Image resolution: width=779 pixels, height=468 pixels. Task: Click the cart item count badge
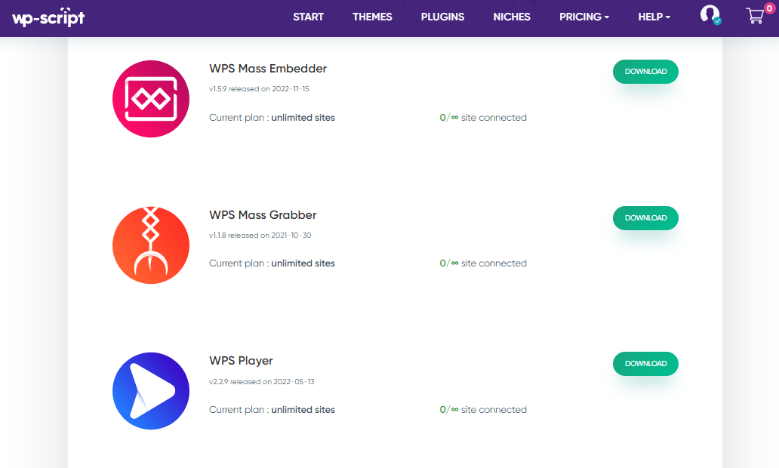click(769, 8)
